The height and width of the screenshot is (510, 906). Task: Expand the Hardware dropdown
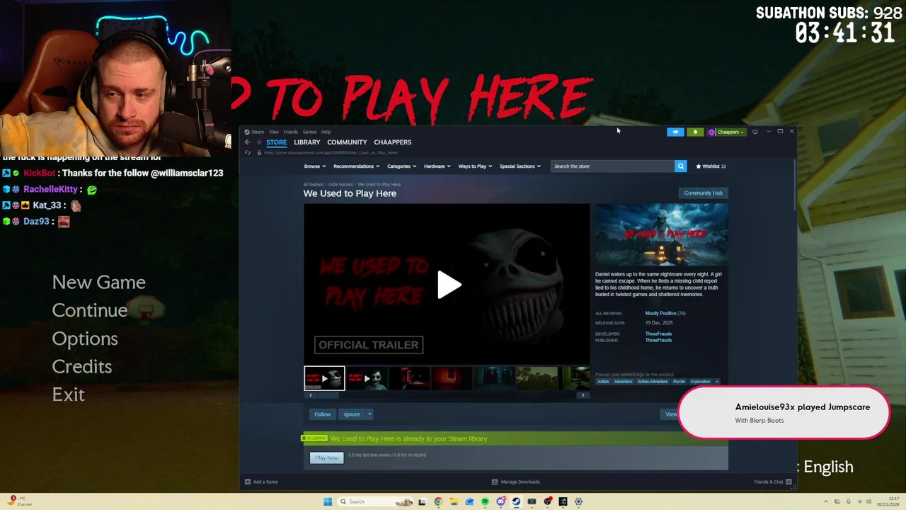click(437, 166)
